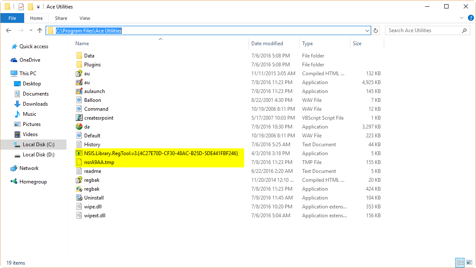Click the Balloon WAV file icon

click(79, 100)
